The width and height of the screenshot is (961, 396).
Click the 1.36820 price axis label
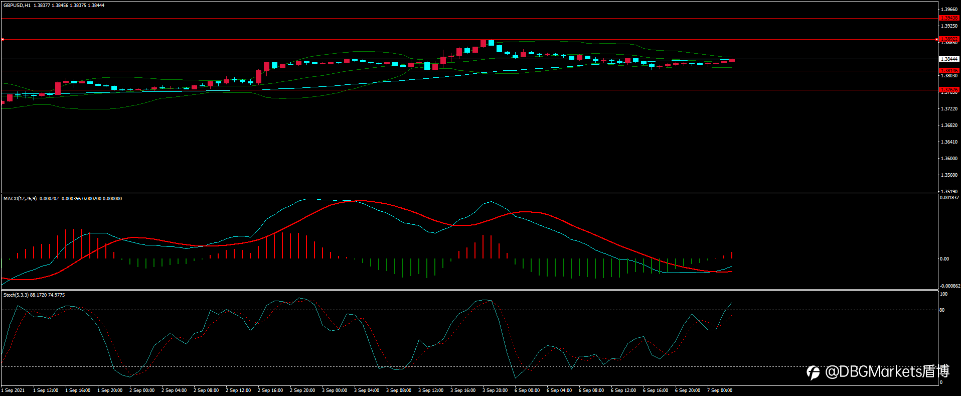point(949,125)
